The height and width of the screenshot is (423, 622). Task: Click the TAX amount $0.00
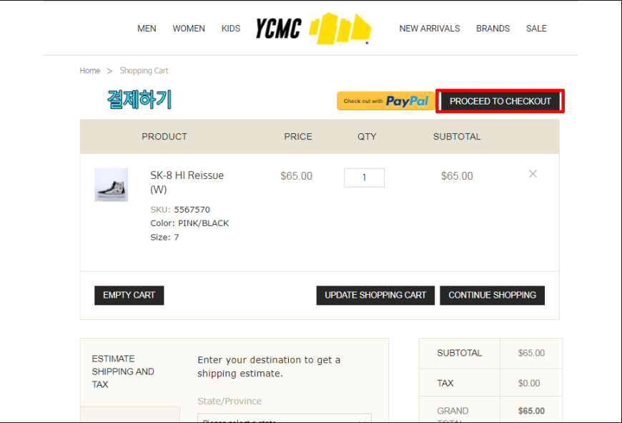pyautogui.click(x=529, y=384)
